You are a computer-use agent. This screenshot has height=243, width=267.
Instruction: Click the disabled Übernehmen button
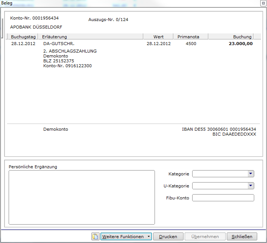click(205, 236)
